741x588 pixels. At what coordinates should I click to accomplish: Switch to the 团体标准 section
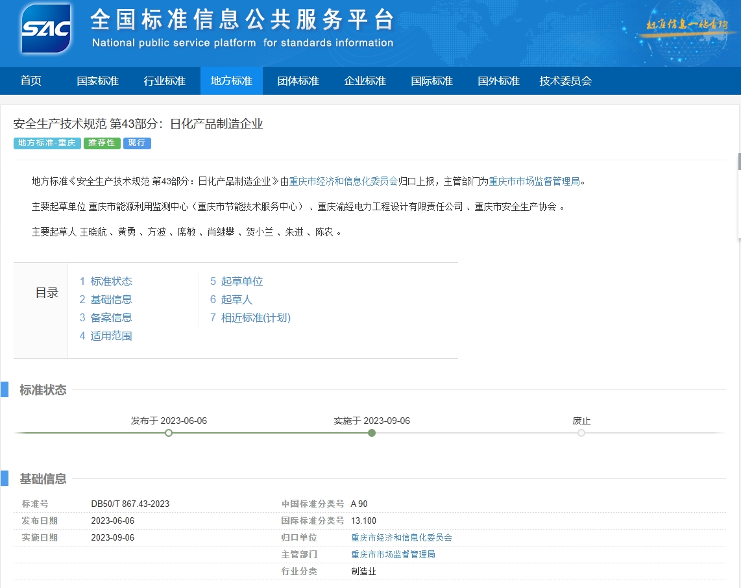[x=297, y=80]
